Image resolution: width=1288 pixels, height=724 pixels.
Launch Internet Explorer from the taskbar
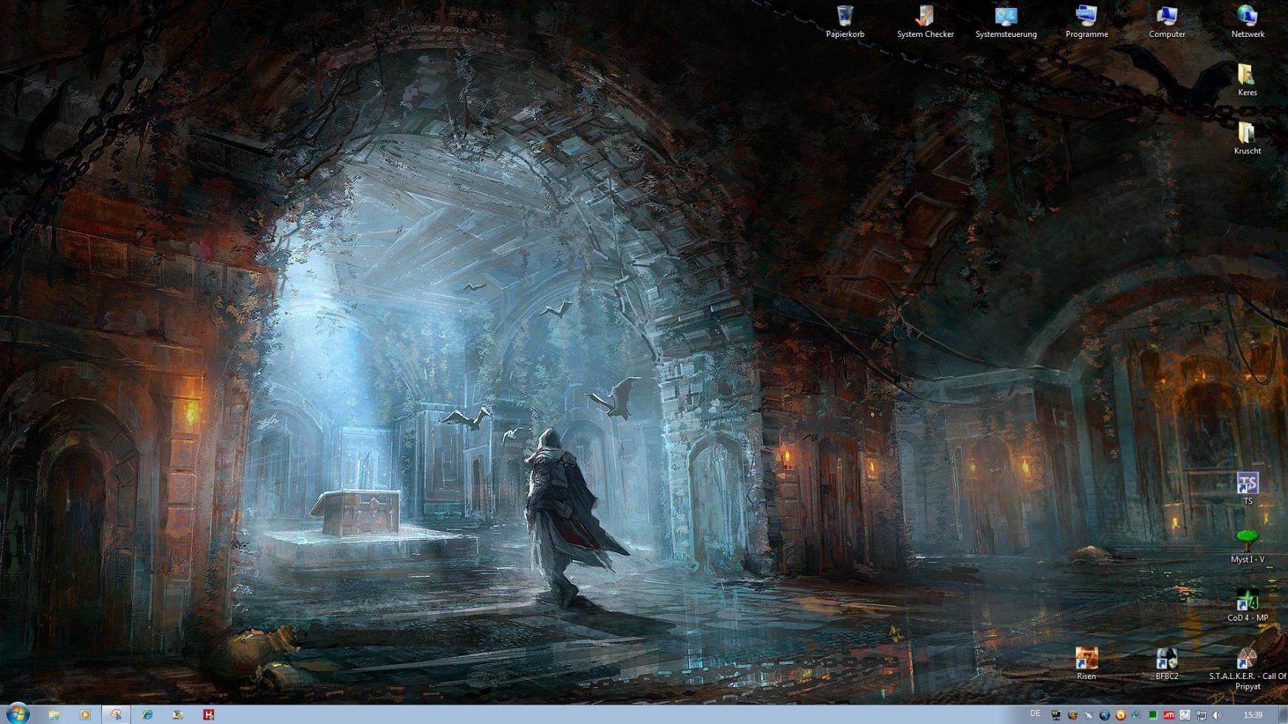pos(147,714)
